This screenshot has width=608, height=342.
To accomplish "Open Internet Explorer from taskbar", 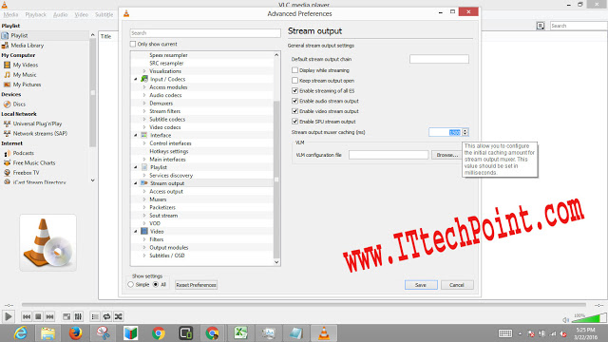I will (x=20, y=333).
